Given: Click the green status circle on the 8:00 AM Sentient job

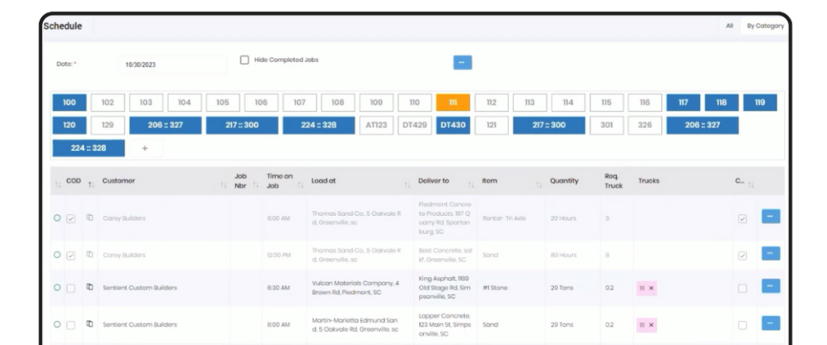Looking at the screenshot, I should click(x=57, y=325).
